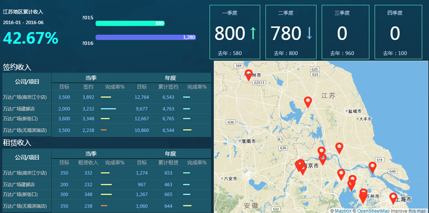Click the 1,274 rental annual target
The height and width of the screenshot is (213, 429).
[x=142, y=173]
